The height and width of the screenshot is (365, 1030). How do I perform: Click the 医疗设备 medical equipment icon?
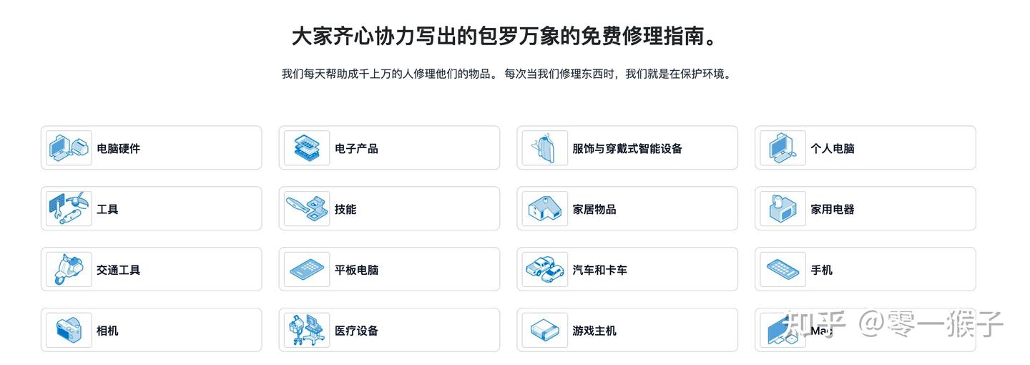tap(307, 331)
